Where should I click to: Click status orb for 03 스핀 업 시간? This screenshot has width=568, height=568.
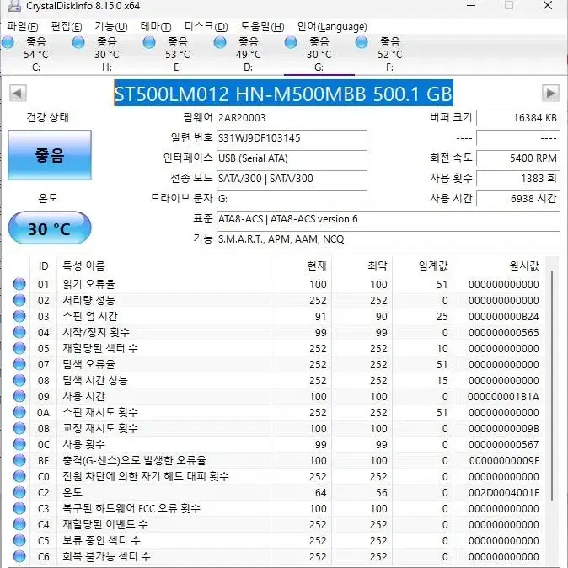[19, 316]
